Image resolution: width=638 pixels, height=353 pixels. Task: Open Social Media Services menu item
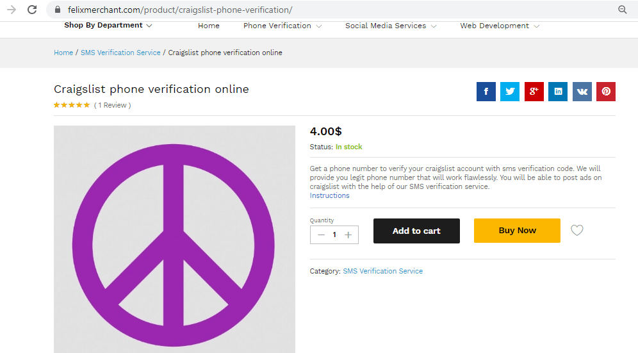pos(386,26)
